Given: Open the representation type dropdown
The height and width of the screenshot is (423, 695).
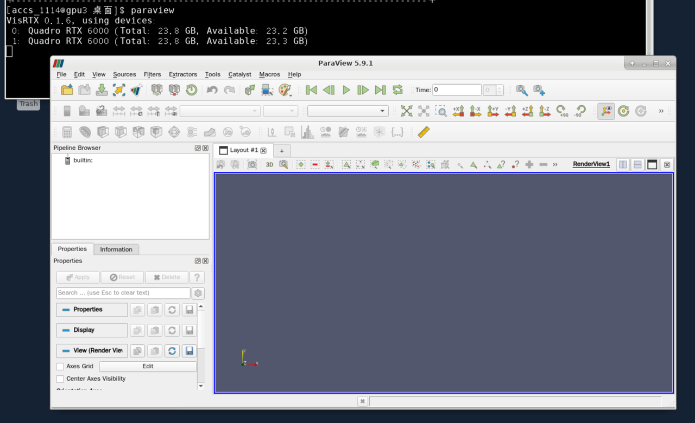Looking at the screenshot, I should pyautogui.click(x=347, y=111).
